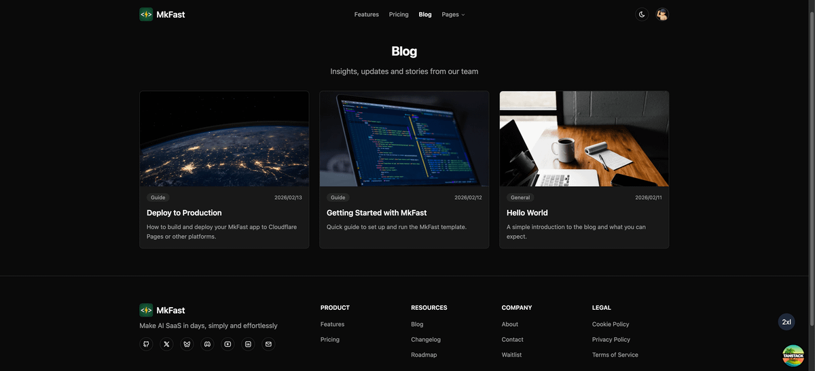Click the 2xl breakpoint indicator badge
The height and width of the screenshot is (371, 815).
click(x=786, y=322)
